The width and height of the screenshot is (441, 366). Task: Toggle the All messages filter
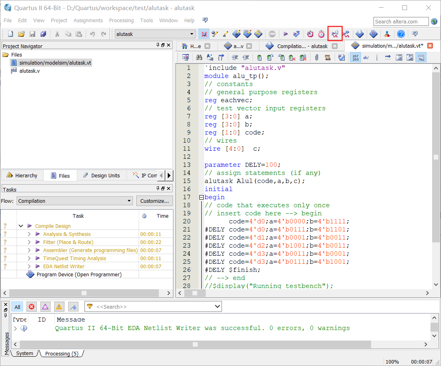(x=17, y=307)
